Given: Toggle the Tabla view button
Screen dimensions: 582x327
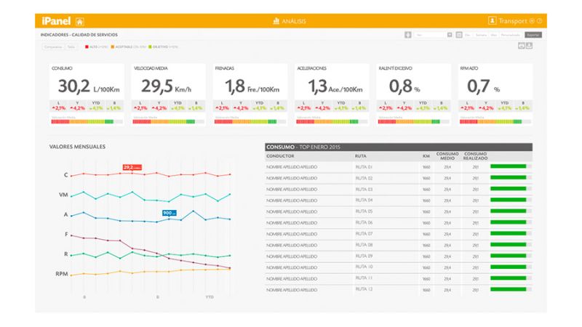Looking at the screenshot, I should [71, 47].
